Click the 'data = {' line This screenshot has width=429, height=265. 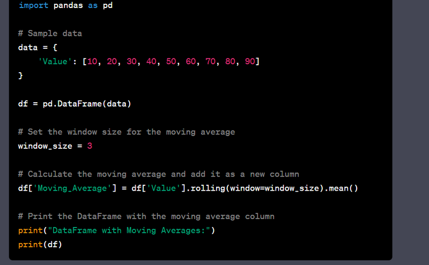pos(38,48)
